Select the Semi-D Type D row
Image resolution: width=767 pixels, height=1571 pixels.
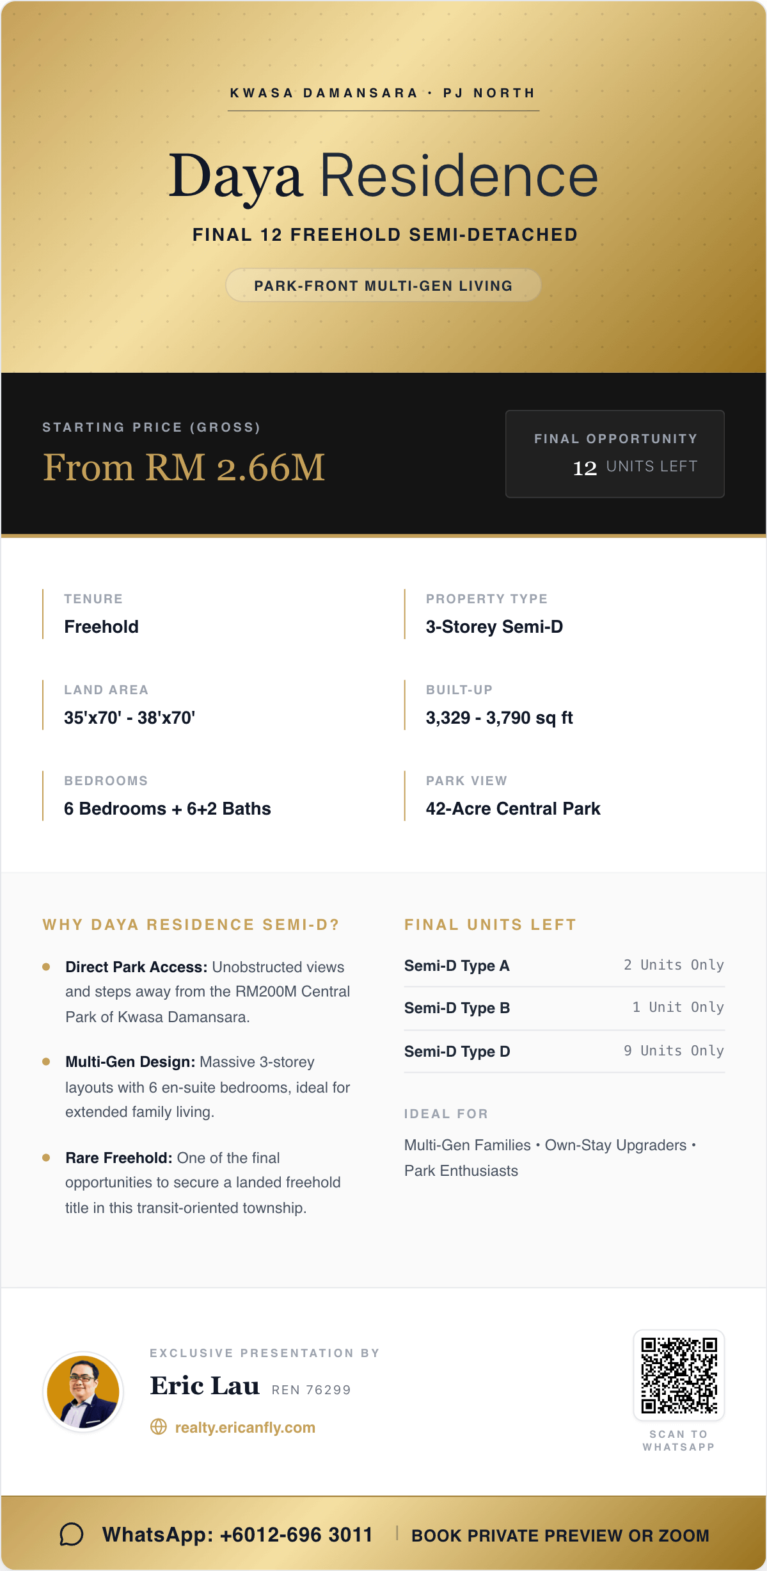click(564, 1051)
